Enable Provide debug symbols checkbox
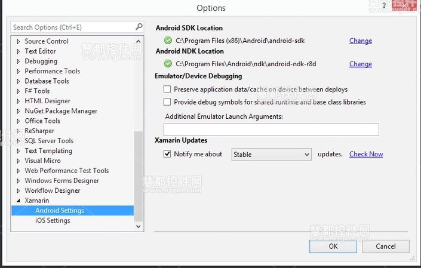This screenshot has width=421, height=268. pyautogui.click(x=167, y=102)
